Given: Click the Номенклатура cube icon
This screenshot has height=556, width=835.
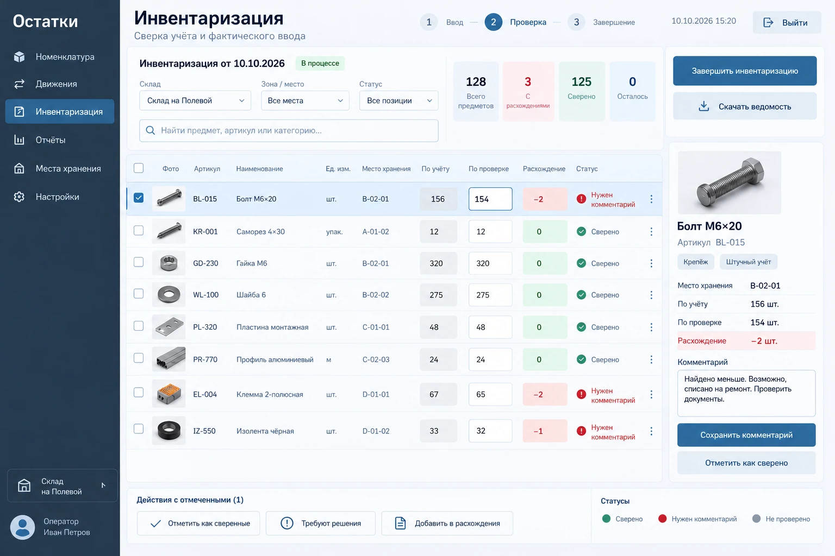Looking at the screenshot, I should [19, 57].
